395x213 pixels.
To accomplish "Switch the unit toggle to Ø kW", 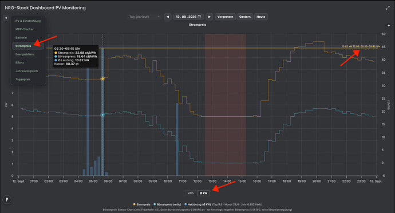I will [203, 193].
